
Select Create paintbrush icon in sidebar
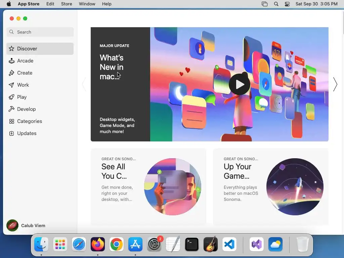tap(11, 73)
